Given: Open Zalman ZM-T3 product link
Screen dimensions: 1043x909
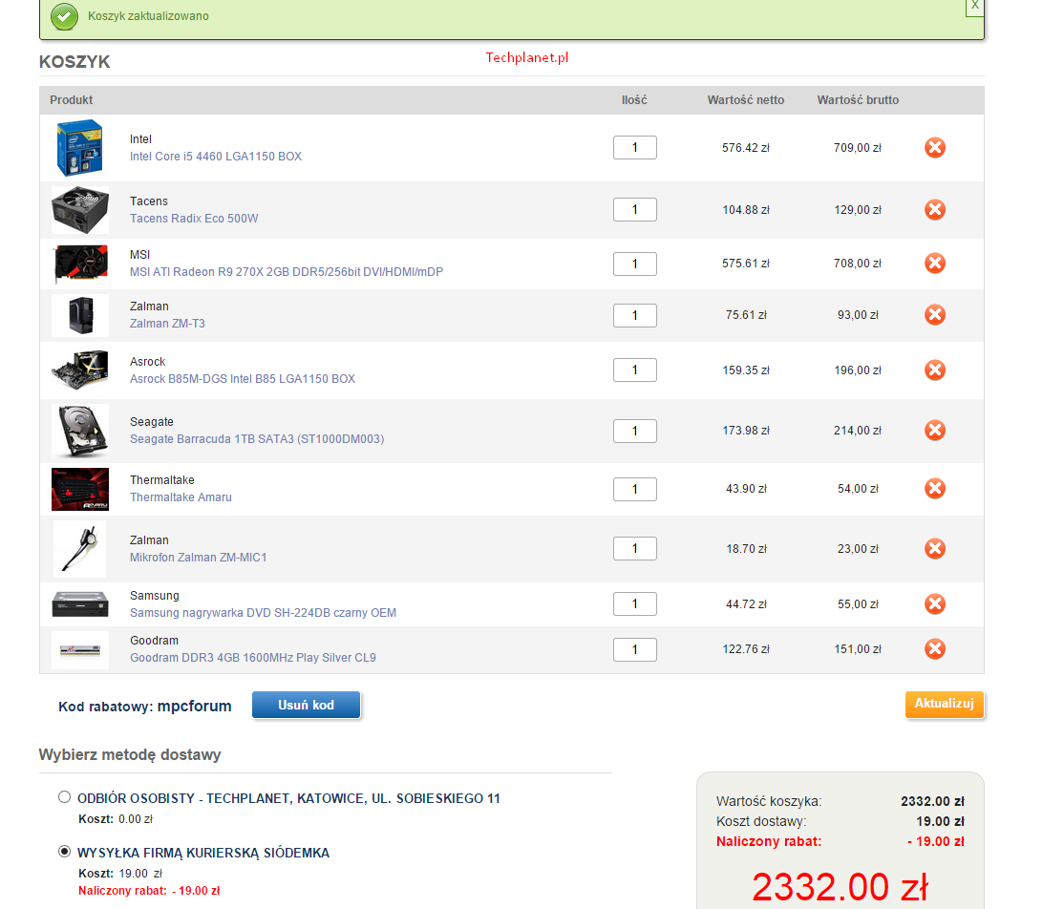Looking at the screenshot, I should pyautogui.click(x=167, y=323).
